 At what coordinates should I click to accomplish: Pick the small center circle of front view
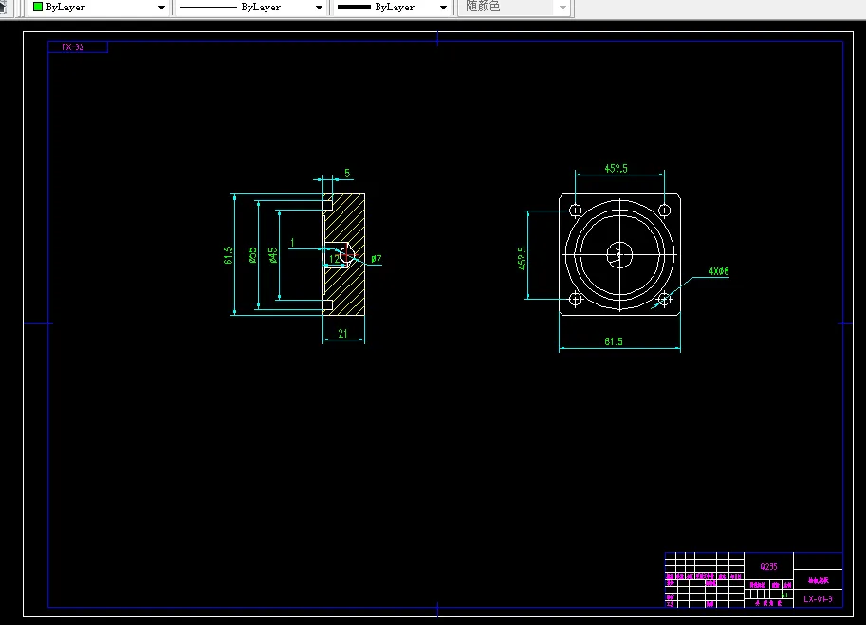click(619, 254)
